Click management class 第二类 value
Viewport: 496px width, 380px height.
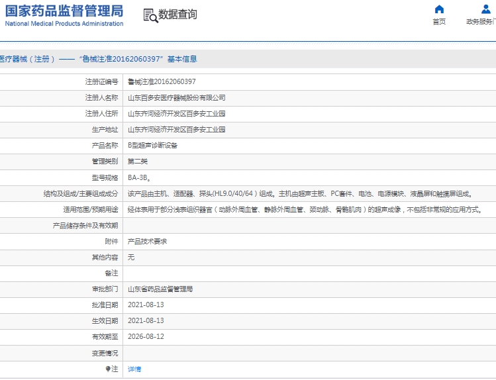pyautogui.click(x=138, y=162)
